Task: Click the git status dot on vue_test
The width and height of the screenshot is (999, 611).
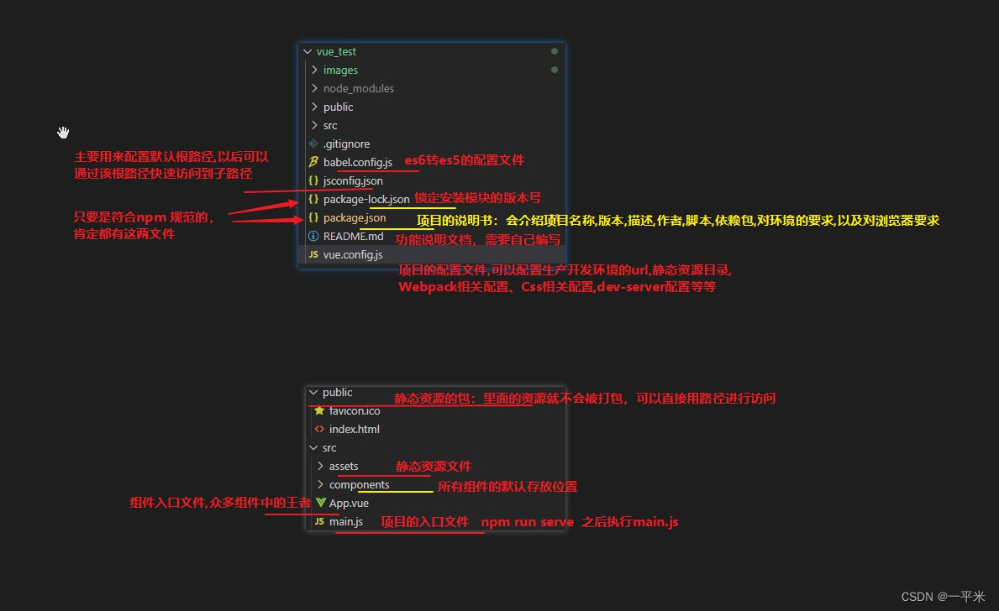Action: pos(555,51)
